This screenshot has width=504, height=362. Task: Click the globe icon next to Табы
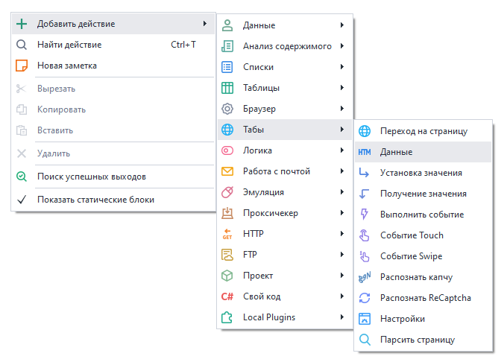[228, 130]
